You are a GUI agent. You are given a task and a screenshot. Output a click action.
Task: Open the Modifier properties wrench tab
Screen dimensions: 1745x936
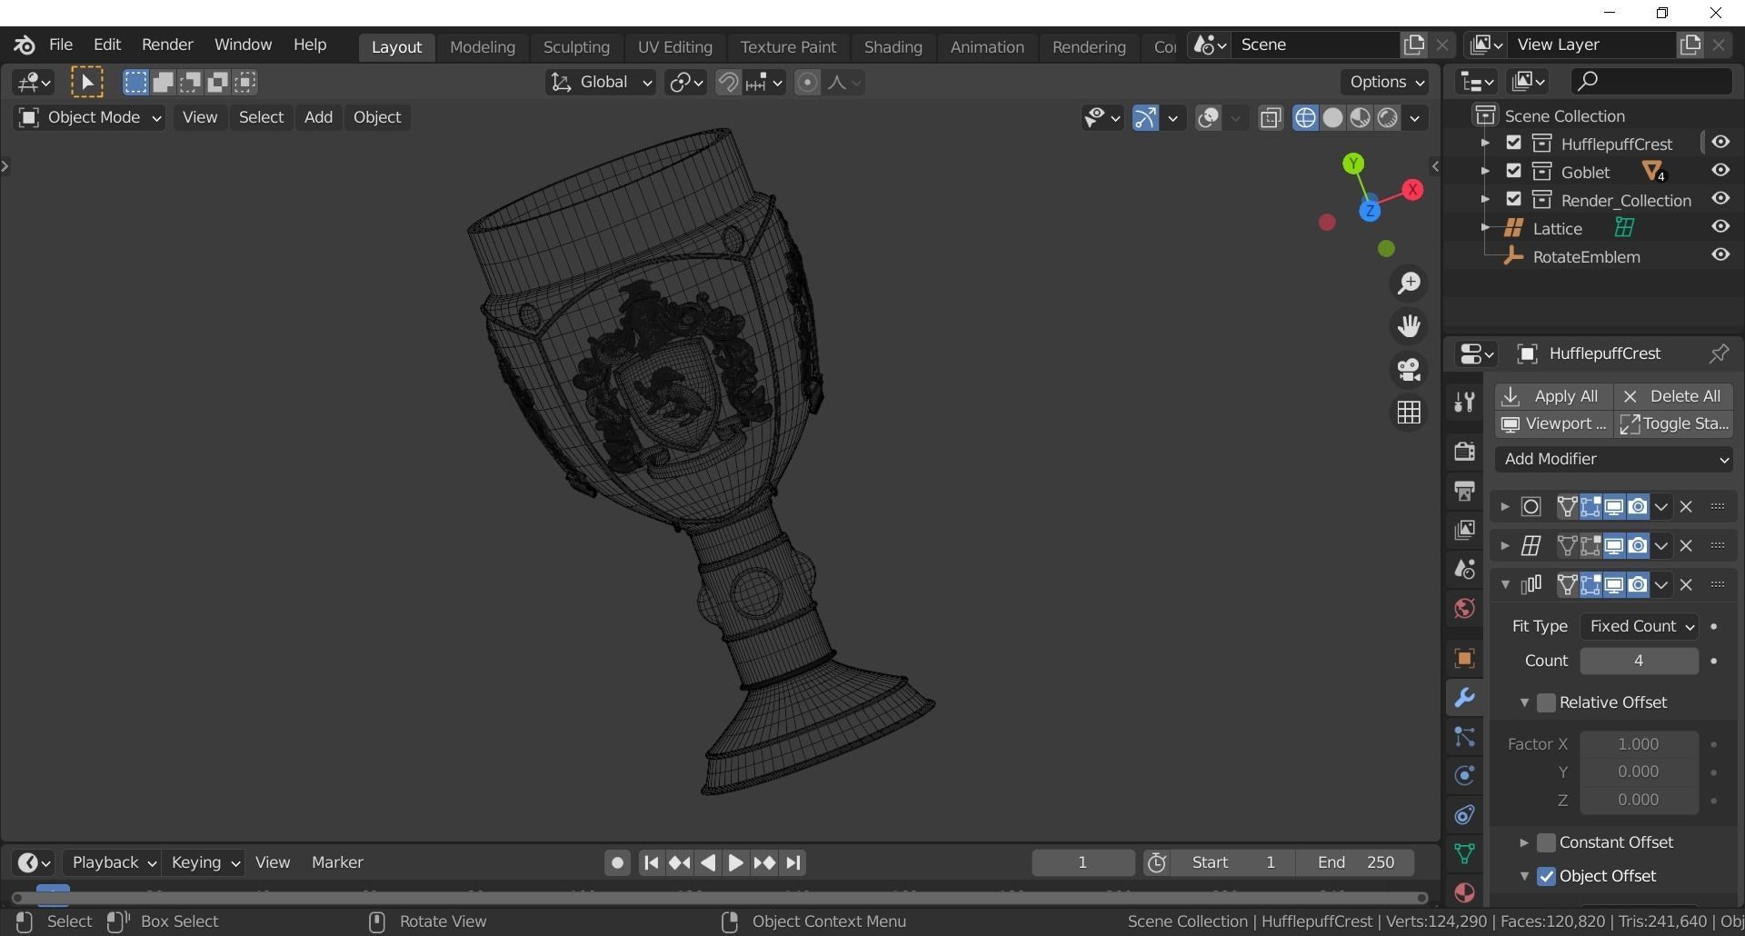point(1463,697)
